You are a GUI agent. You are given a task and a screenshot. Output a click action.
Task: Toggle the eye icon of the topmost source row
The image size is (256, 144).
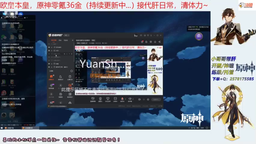(49, 44)
